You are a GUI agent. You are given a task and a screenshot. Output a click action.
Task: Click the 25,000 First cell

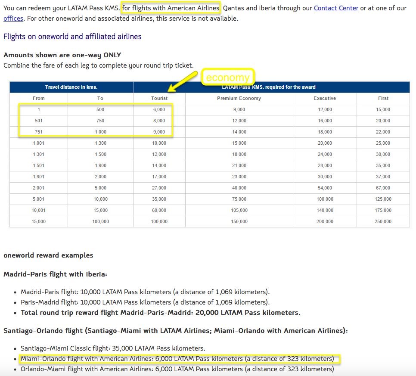tap(383, 143)
